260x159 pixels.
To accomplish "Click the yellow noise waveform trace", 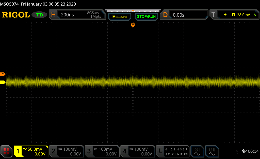I will coord(133,82).
